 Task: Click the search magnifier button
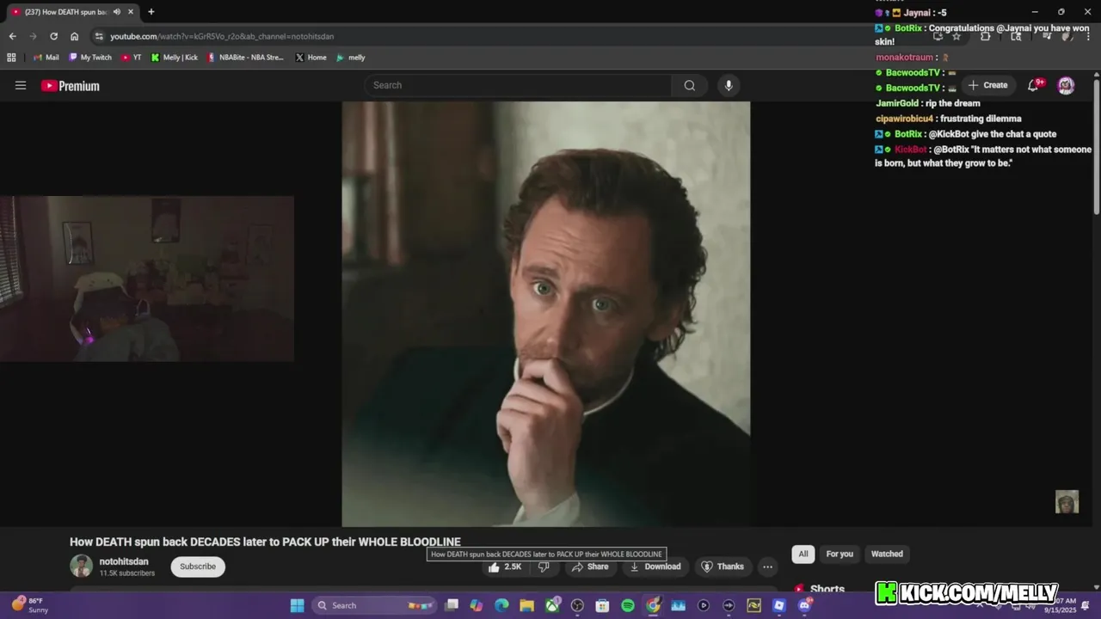[x=690, y=85]
